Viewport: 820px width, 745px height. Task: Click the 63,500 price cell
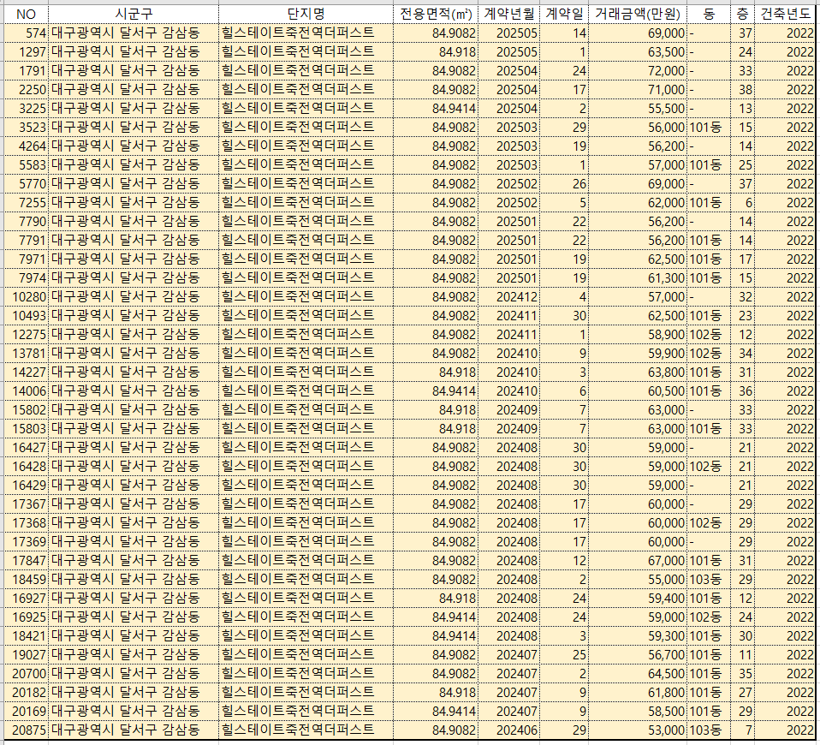[x=638, y=51]
